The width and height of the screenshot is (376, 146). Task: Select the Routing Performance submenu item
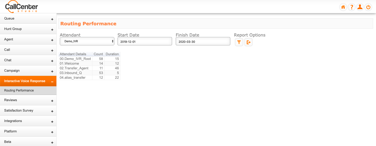(x=28, y=90)
